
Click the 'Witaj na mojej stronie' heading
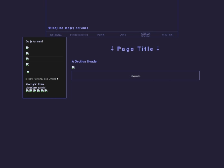point(68,28)
